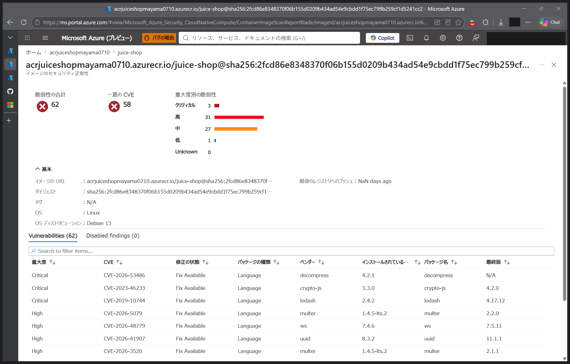Click lodash version 4.17.12 cell
570x364 pixels.
(495, 300)
